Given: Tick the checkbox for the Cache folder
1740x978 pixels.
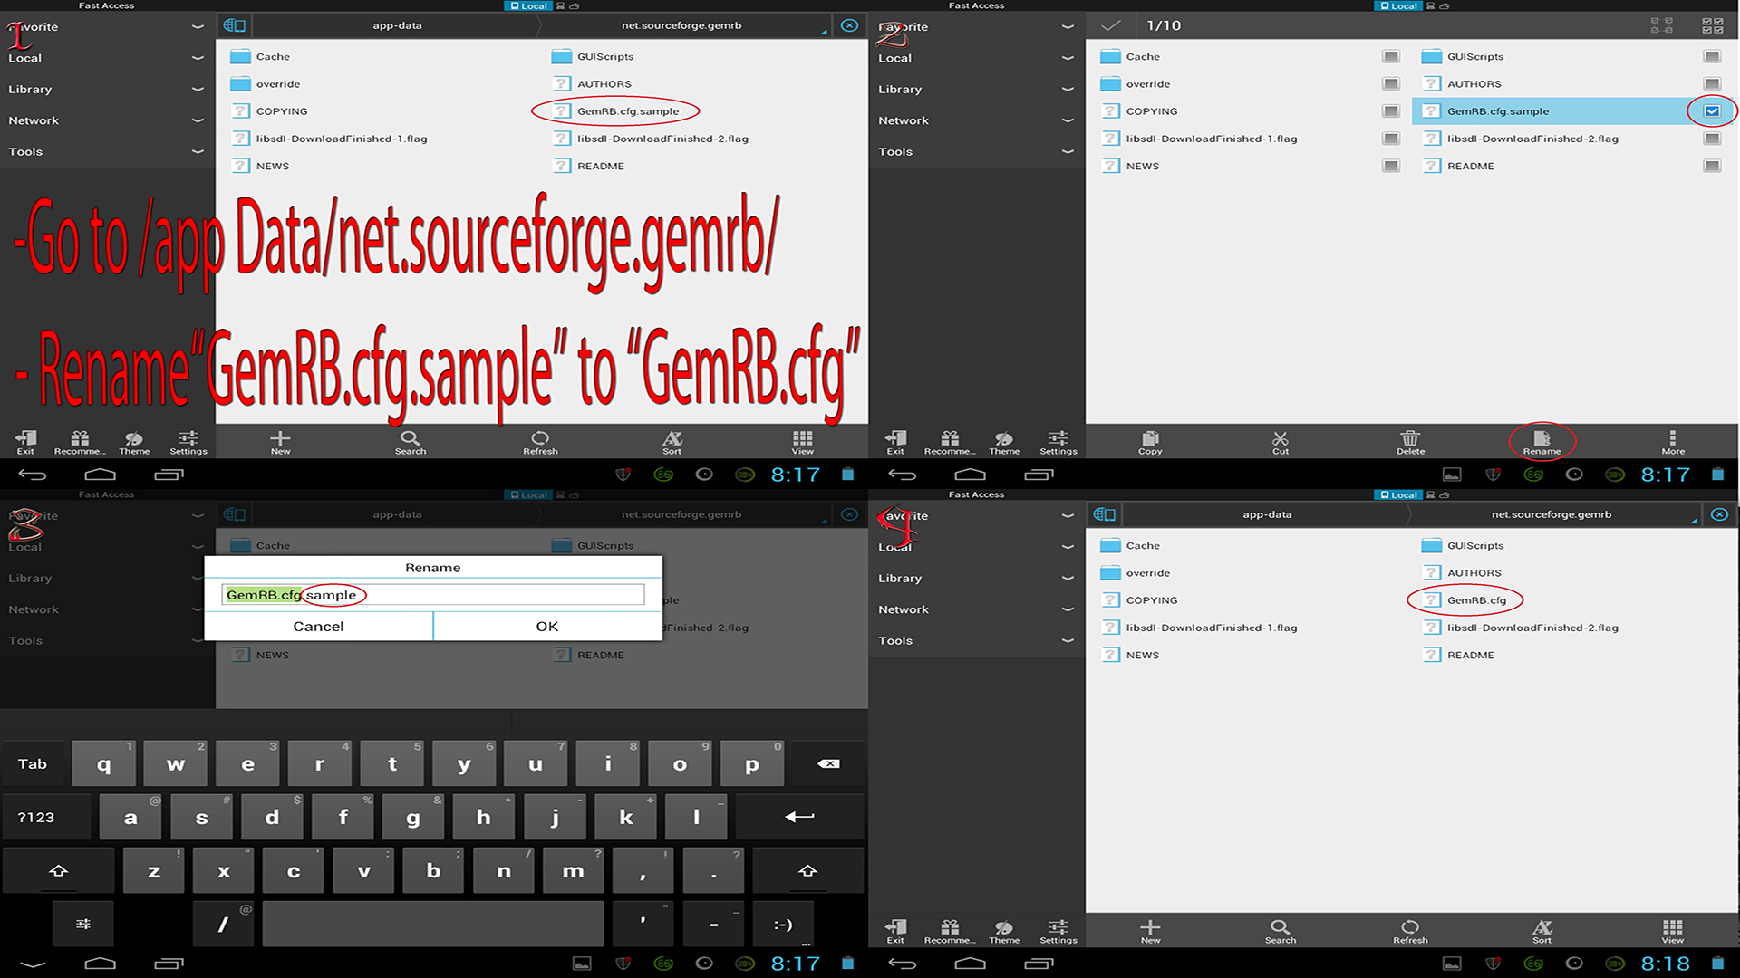Looking at the screenshot, I should [1391, 56].
